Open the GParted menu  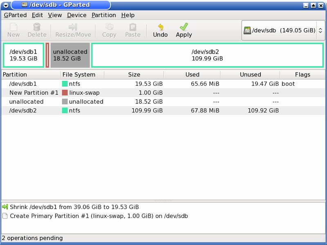click(x=15, y=15)
